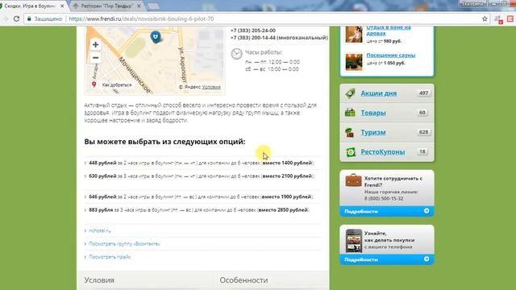This screenshot has height=290, width=516.
Task: Bookmark this page with the star icon
Action: (485, 19)
